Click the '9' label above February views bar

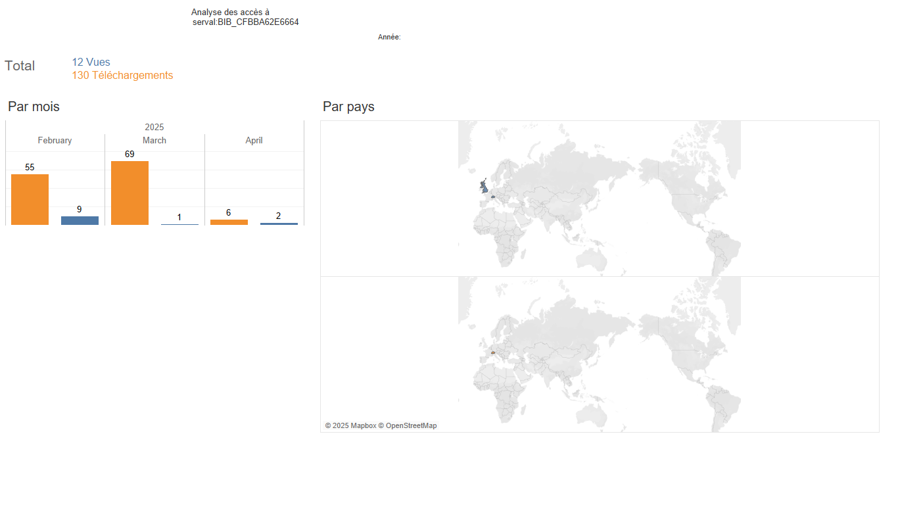click(80, 209)
